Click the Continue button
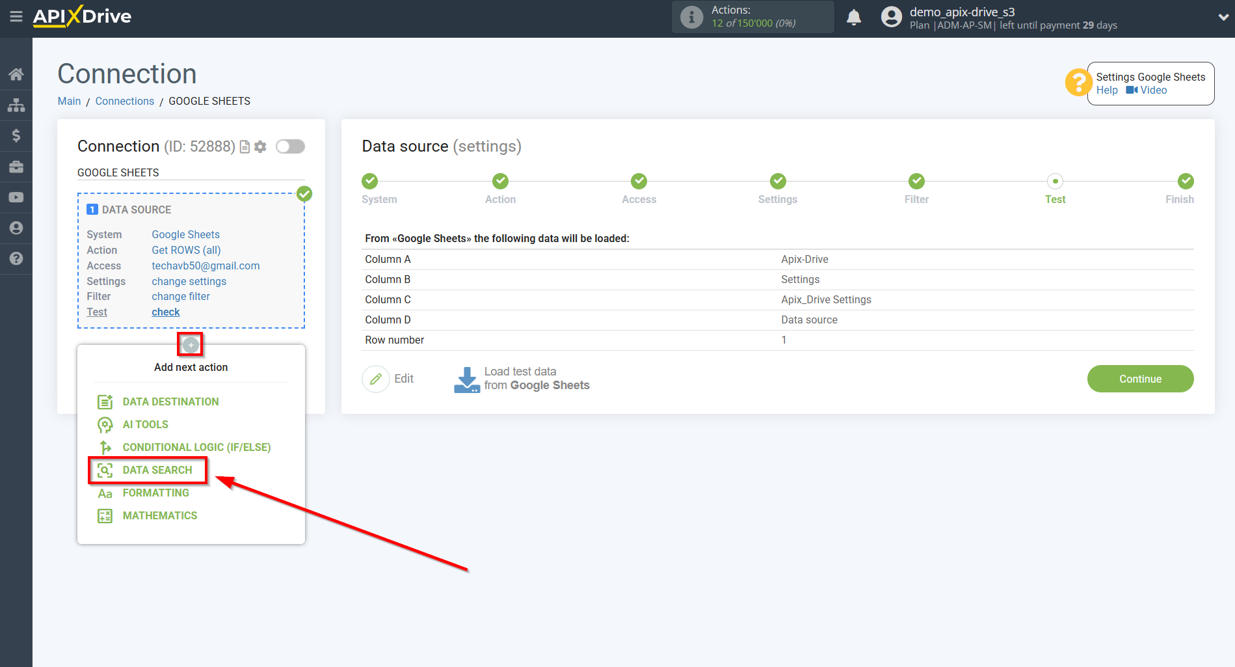This screenshot has width=1235, height=667. [1140, 378]
